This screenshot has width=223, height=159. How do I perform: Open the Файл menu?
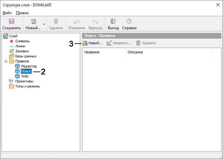click(x=7, y=13)
